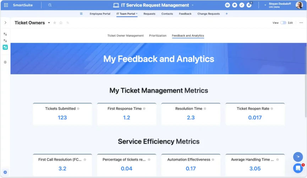Click Percentage of tickets value 0.04
This screenshot has width=307, height=178.
pos(126,169)
